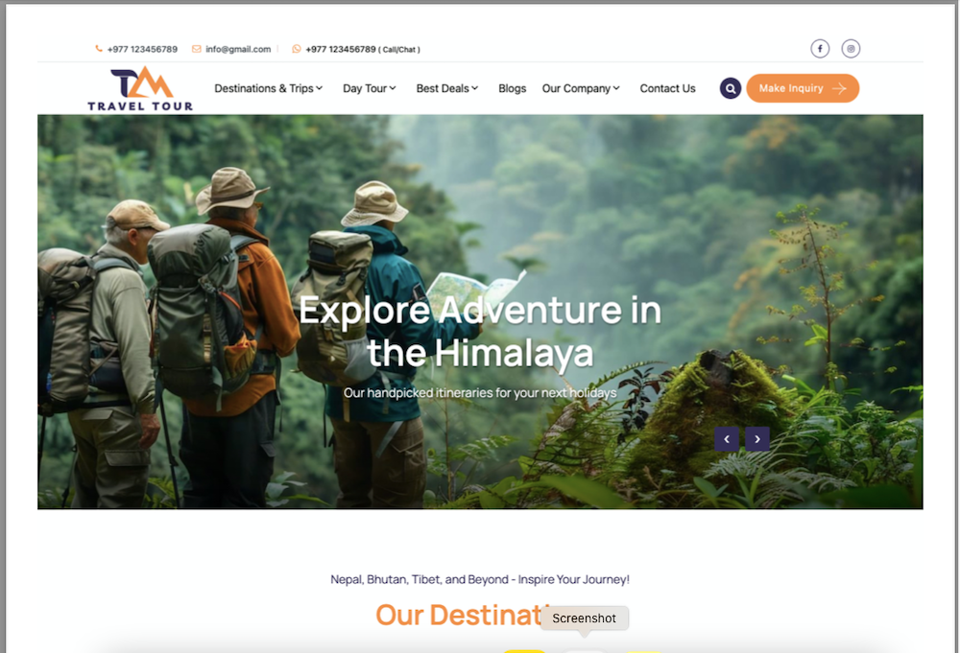Go to Contact Us page
The width and height of the screenshot is (960, 653).
coord(667,88)
